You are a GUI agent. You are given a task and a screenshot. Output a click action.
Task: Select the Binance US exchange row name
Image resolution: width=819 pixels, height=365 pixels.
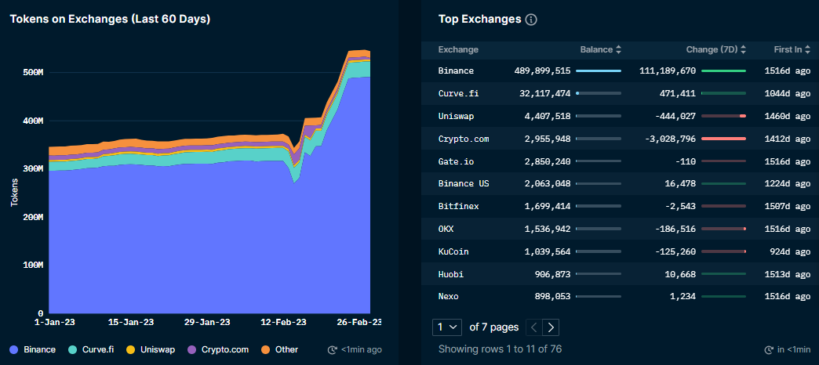[464, 183]
